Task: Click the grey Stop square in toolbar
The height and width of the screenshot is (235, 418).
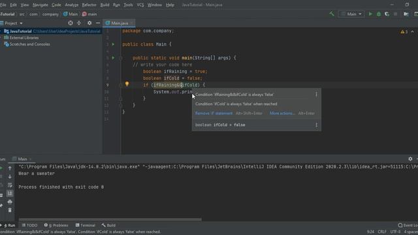Action: (395, 14)
